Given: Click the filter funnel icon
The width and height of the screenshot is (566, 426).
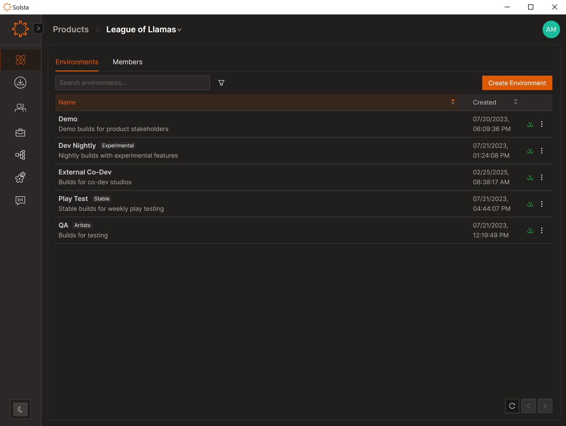Looking at the screenshot, I should [221, 83].
